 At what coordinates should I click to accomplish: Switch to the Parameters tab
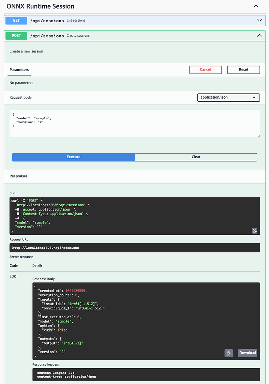click(19, 69)
